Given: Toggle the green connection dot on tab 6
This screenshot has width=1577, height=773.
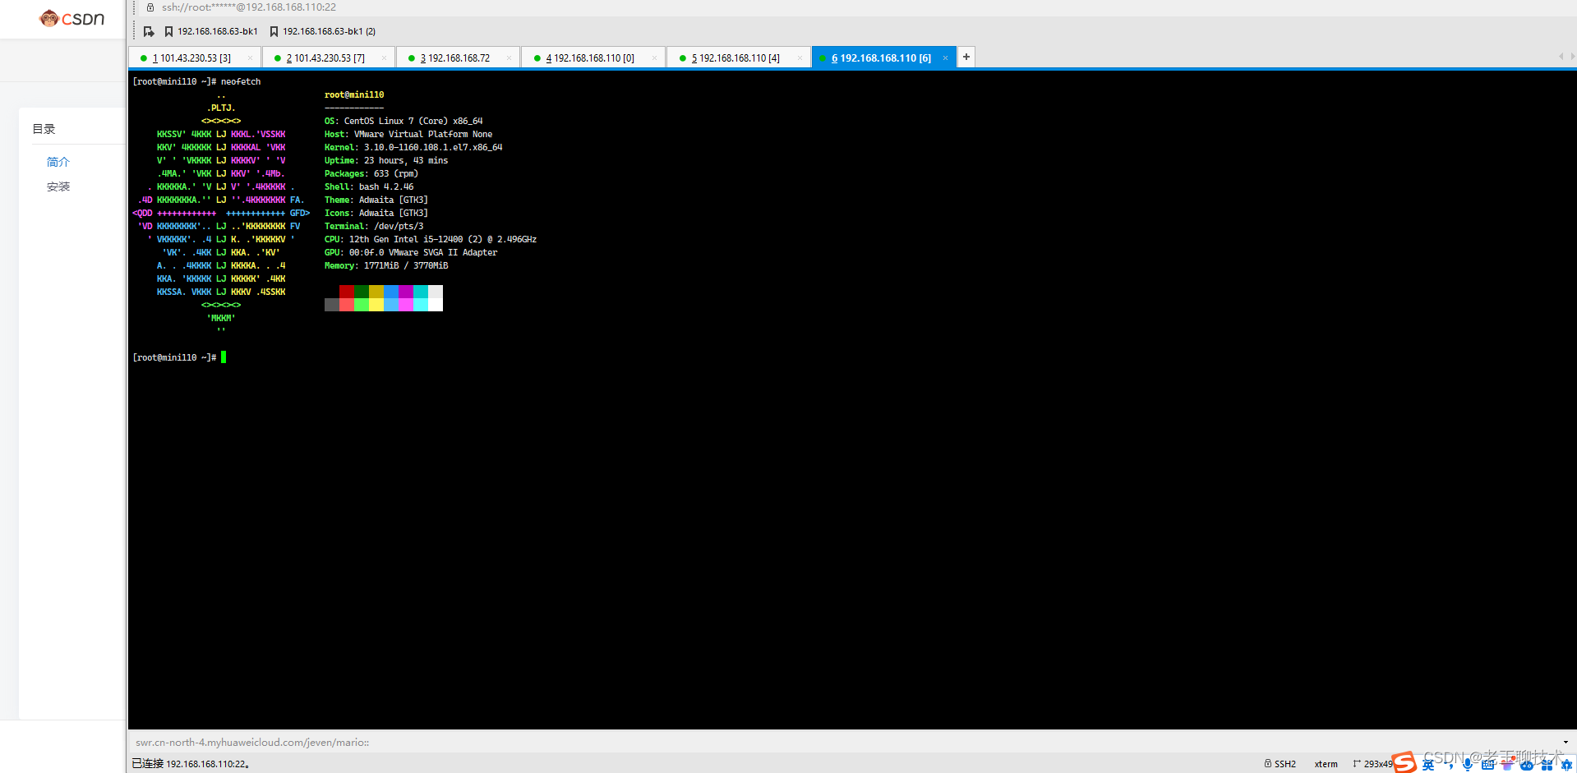Looking at the screenshot, I should point(823,58).
